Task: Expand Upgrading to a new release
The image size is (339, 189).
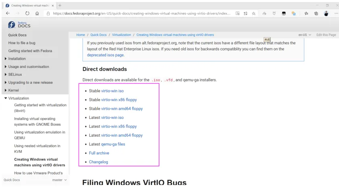Action: pyautogui.click(x=6, y=83)
